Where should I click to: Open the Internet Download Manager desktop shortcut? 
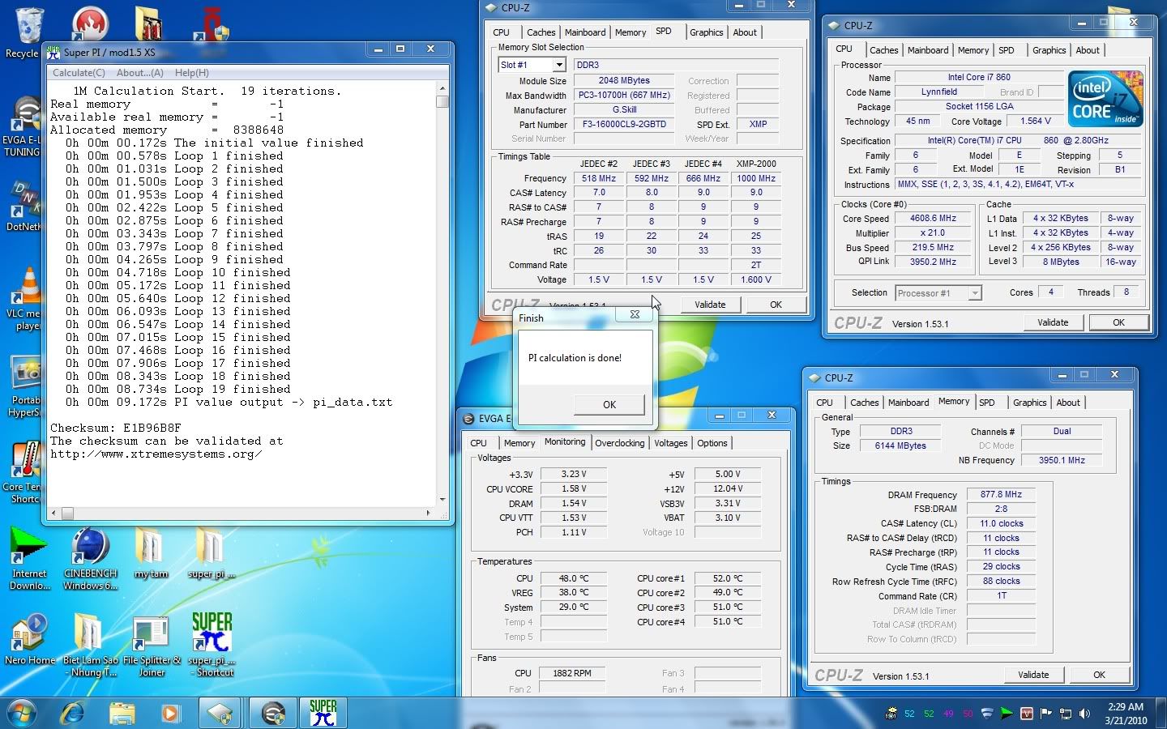pos(29,559)
